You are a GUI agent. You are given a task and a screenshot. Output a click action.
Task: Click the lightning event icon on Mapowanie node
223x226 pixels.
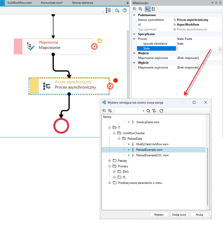click(x=94, y=47)
